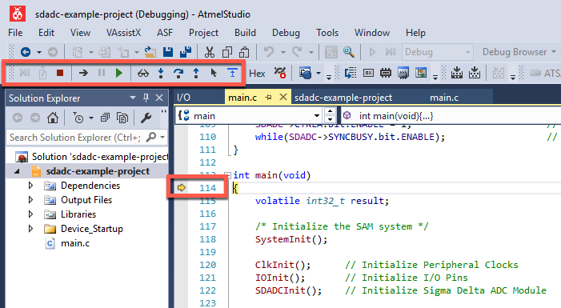The image size is (561, 308).
Task: Click Collapse All icon in Solution Explorer
Action: point(105,118)
